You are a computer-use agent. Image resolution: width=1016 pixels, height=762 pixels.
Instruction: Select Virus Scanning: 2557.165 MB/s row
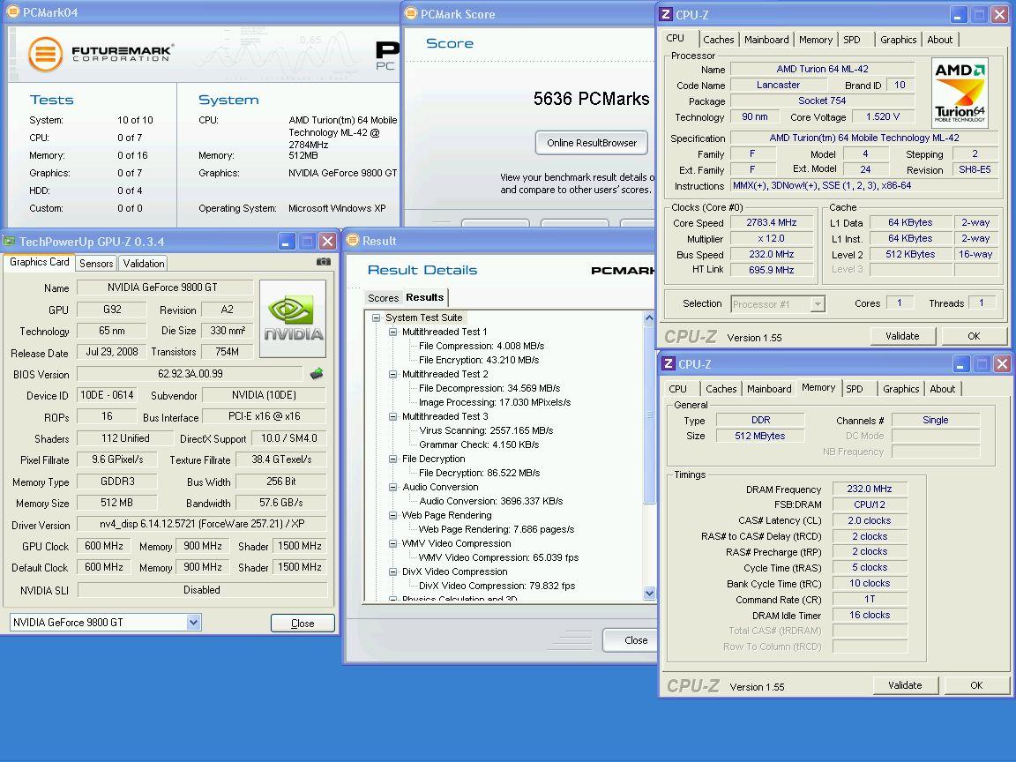(486, 430)
